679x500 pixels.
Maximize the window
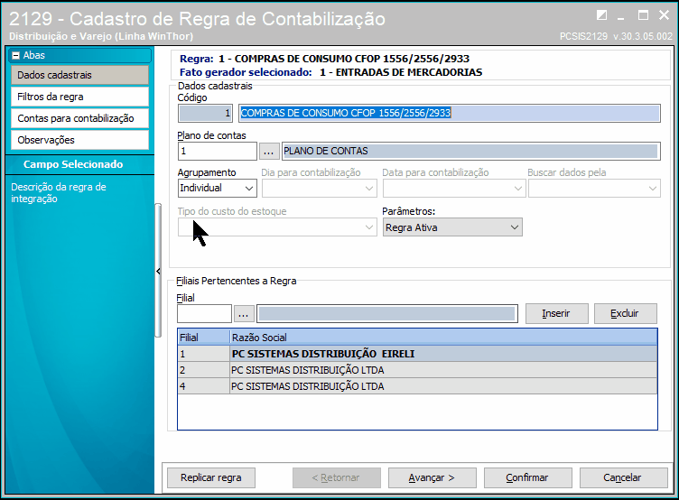click(643, 15)
